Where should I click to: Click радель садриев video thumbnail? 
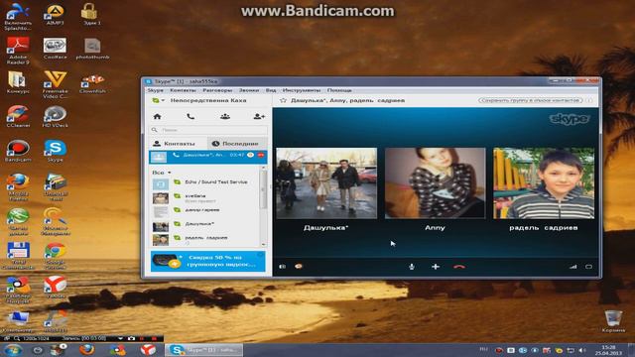coord(544,183)
